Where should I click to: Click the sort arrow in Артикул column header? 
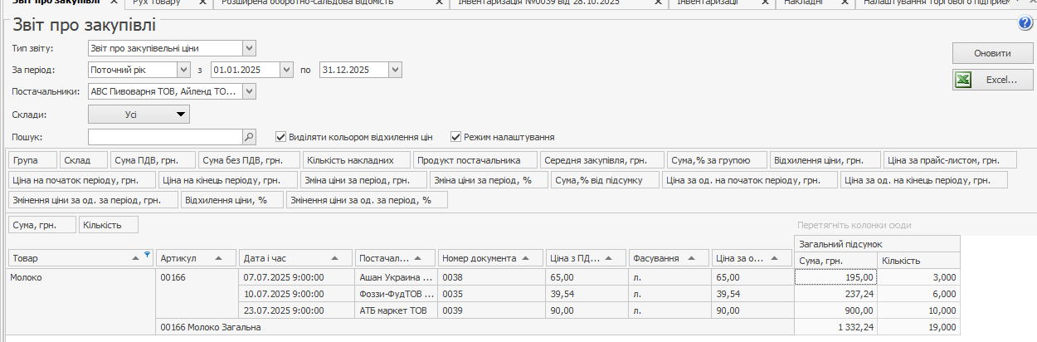pyautogui.click(x=219, y=258)
